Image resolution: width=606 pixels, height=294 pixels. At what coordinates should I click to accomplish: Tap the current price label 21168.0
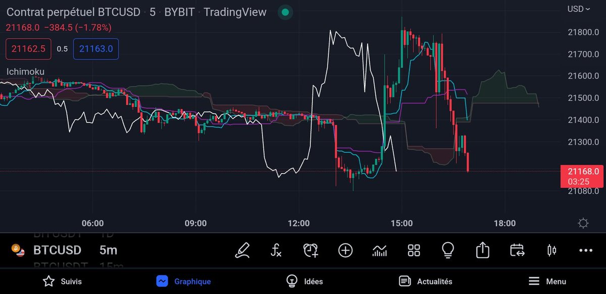pos(582,176)
